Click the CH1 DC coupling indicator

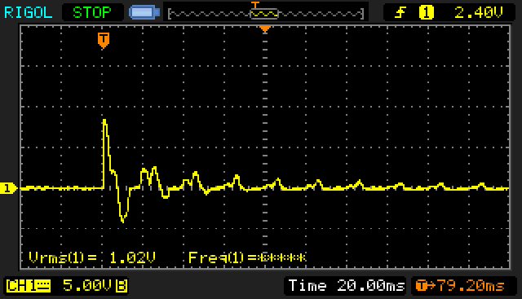point(29,286)
